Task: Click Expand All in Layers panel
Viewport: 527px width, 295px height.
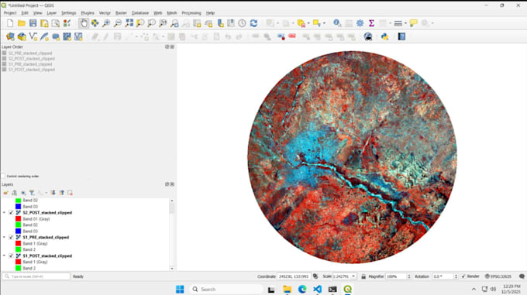Action: click(53, 193)
